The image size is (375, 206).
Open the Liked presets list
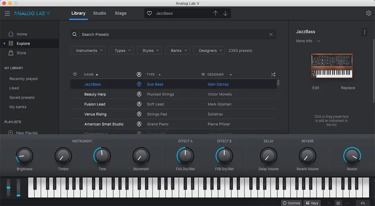point(14,88)
